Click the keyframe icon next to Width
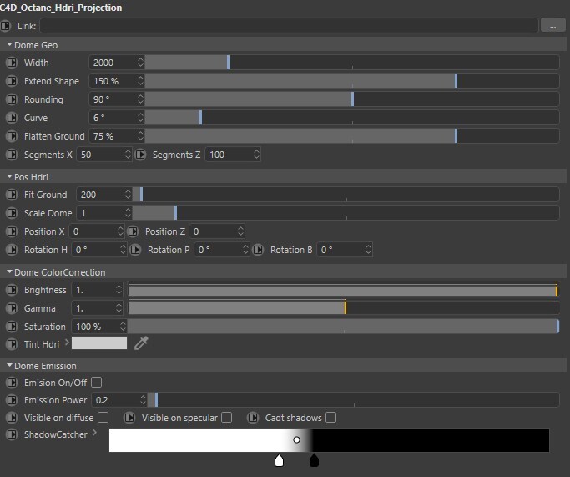The width and height of the screenshot is (570, 477). pos(12,63)
